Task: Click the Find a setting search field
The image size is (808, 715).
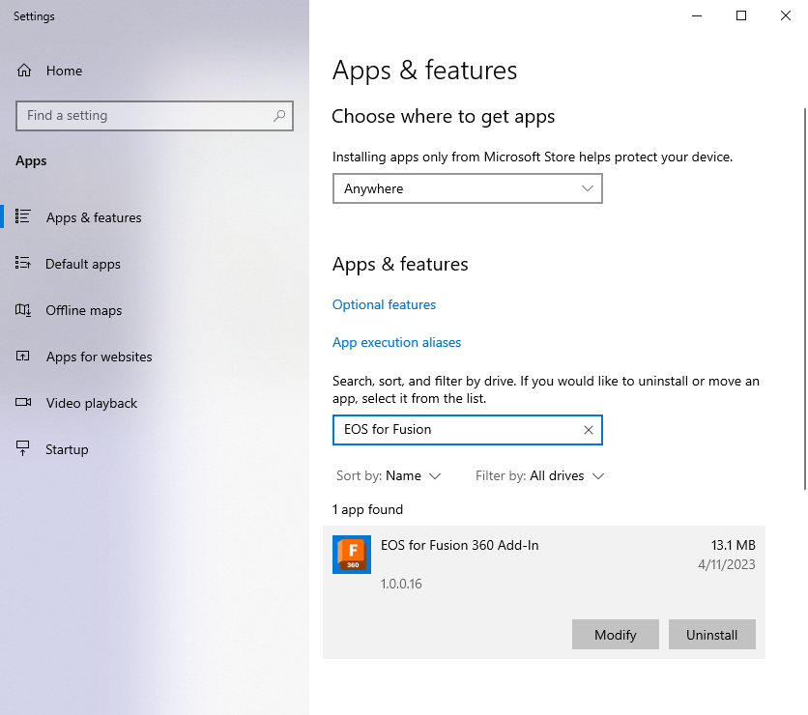Action: [145, 116]
